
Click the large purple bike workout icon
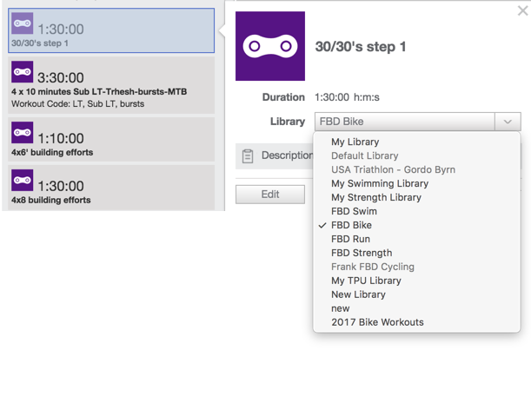tap(270, 46)
